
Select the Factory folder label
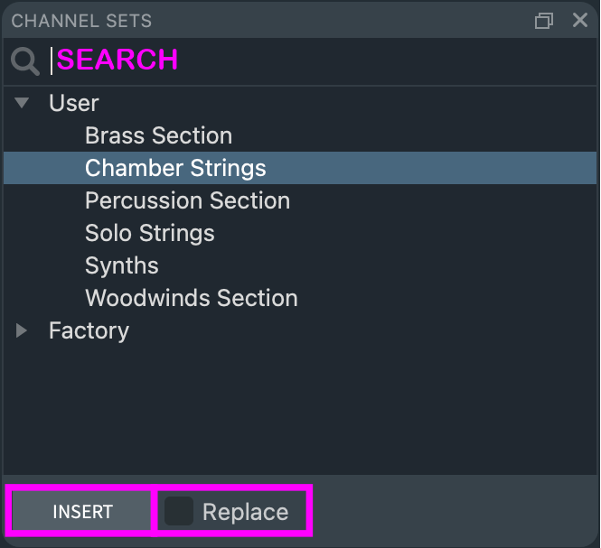click(89, 330)
